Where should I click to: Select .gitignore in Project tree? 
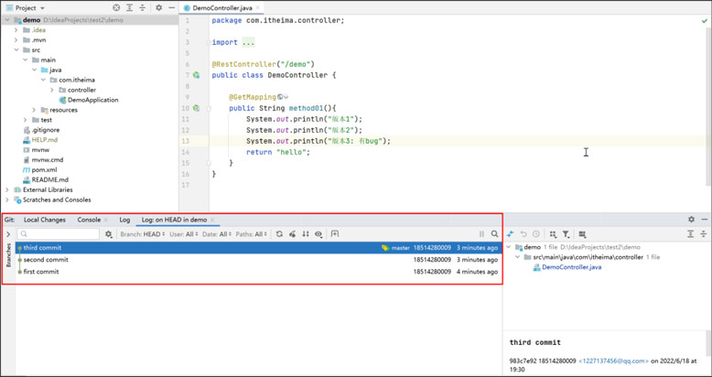coord(46,130)
